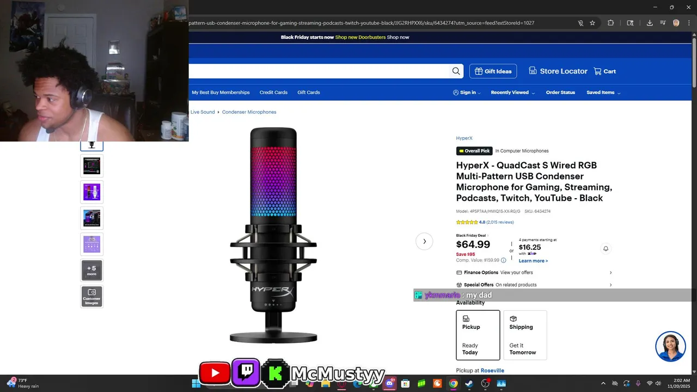
Task: Show the +5 more images tile
Action: pyautogui.click(x=91, y=271)
